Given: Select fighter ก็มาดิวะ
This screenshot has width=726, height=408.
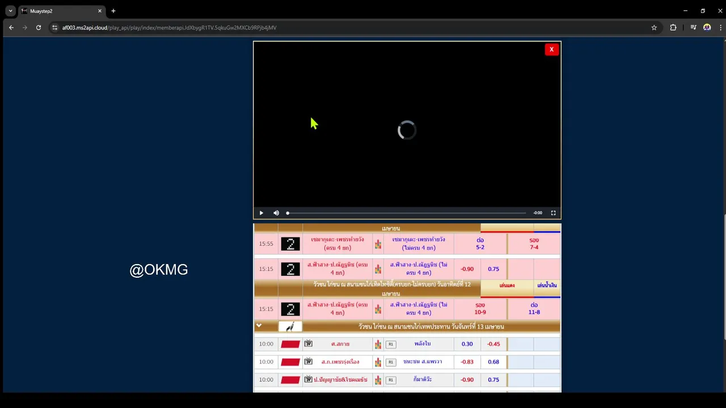Looking at the screenshot, I should click(423, 380).
